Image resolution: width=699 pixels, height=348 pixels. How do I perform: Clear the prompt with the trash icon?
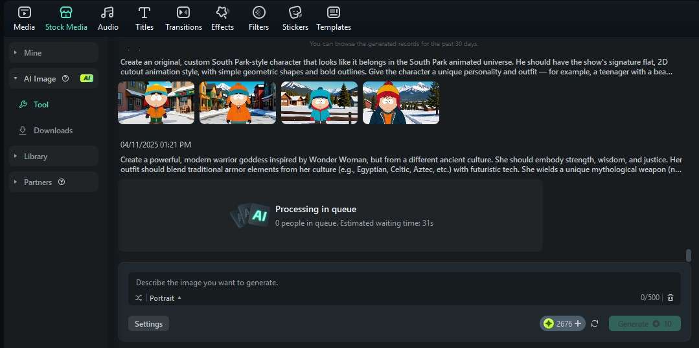click(x=670, y=298)
